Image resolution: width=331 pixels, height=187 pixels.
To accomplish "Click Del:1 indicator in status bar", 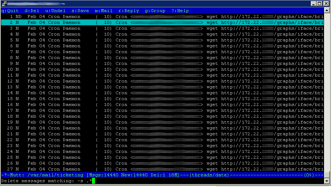I will pos(158,175).
